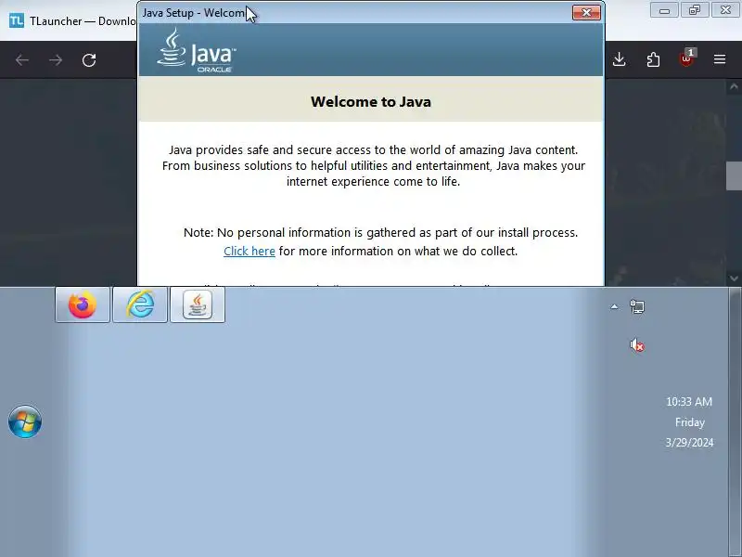Click the 3/29/2024 date in tray

pyautogui.click(x=689, y=443)
